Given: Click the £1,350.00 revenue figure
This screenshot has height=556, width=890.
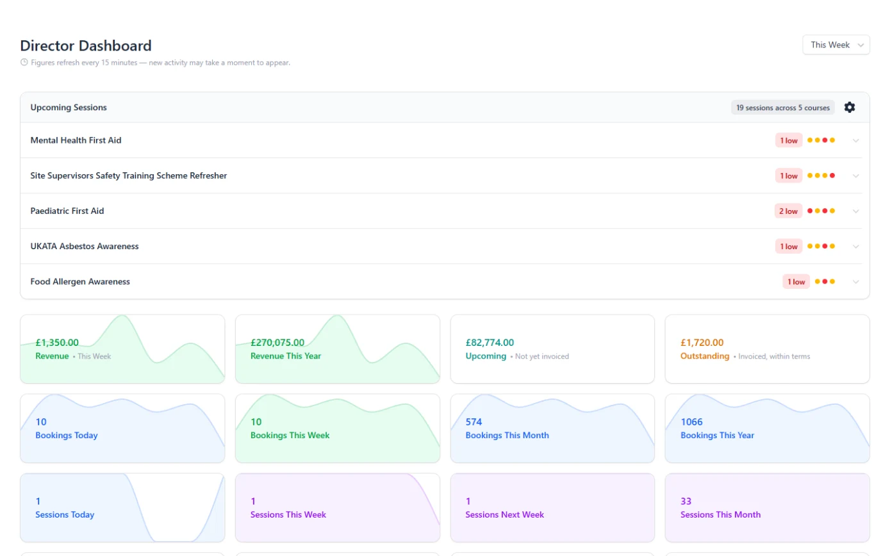Looking at the screenshot, I should (57, 343).
